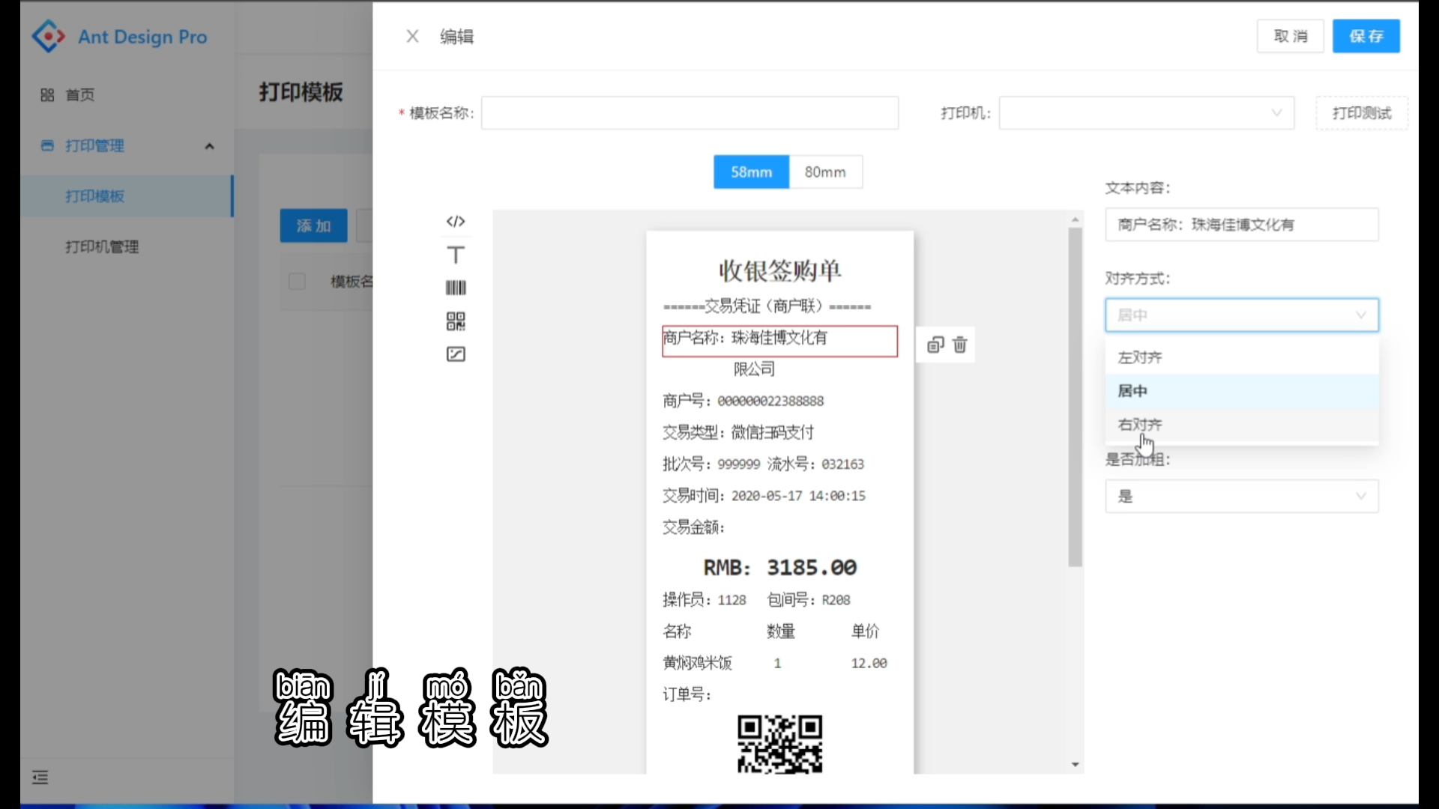Switch to 58mm paper width
1439x809 pixels.
pos(751,172)
